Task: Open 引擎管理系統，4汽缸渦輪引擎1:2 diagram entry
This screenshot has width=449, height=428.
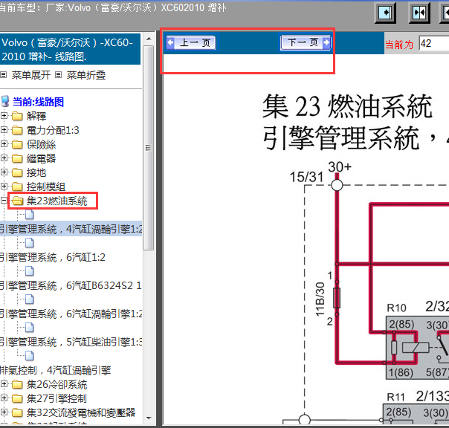Action: click(x=71, y=229)
